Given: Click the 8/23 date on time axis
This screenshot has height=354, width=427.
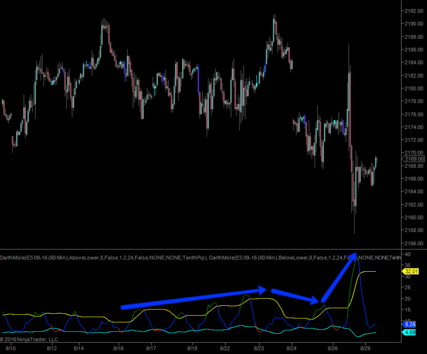Looking at the screenshot, I should click(x=258, y=348).
